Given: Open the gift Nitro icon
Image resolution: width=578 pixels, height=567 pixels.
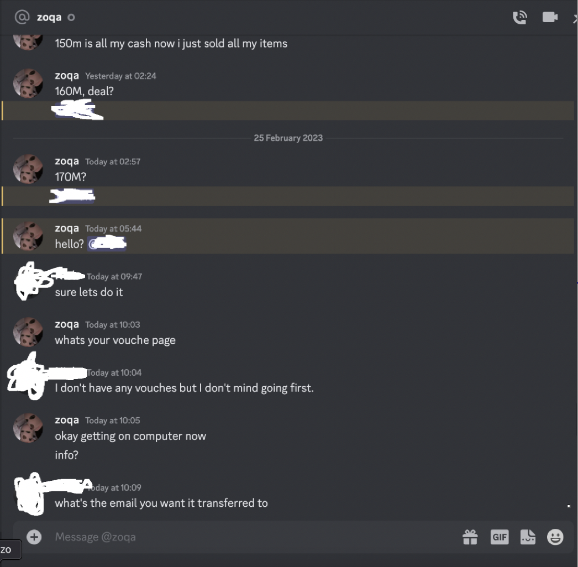Looking at the screenshot, I should pyautogui.click(x=470, y=537).
